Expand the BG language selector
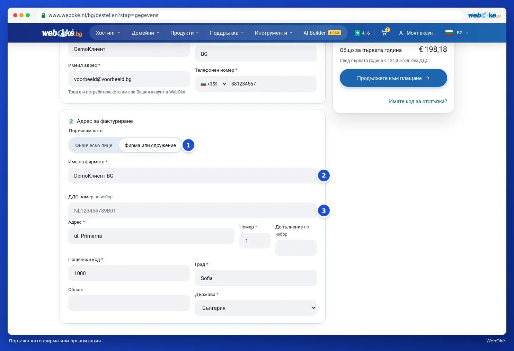 pos(462,33)
